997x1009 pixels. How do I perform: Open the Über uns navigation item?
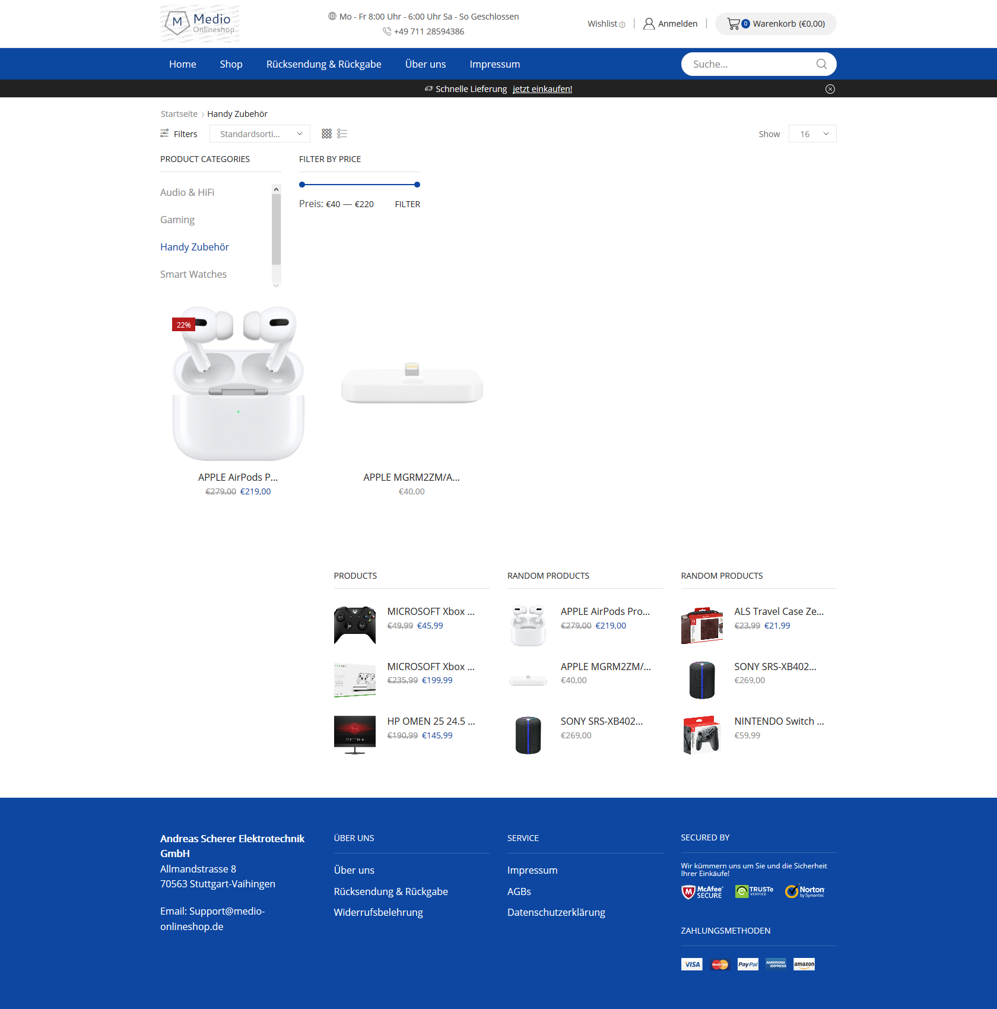point(426,64)
